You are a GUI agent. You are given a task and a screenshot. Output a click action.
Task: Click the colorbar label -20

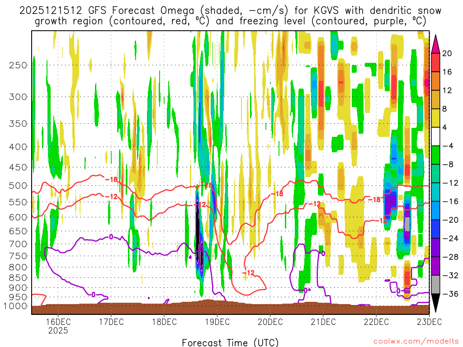450,220
